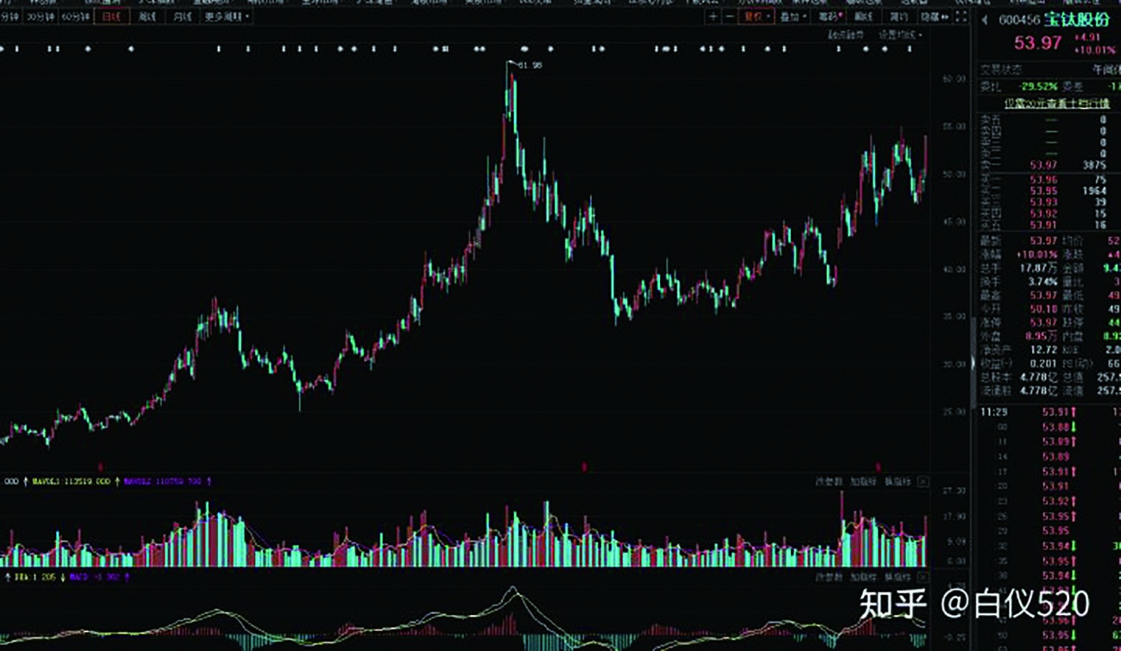Open the 仅需20元查看十档行情 link
This screenshot has width=1121, height=651.
(1056, 103)
